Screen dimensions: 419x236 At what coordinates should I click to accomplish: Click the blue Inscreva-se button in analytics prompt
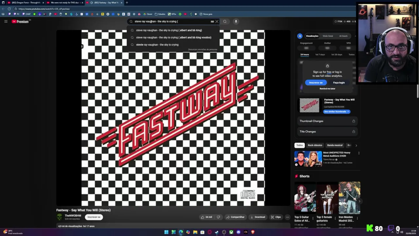[316, 83]
